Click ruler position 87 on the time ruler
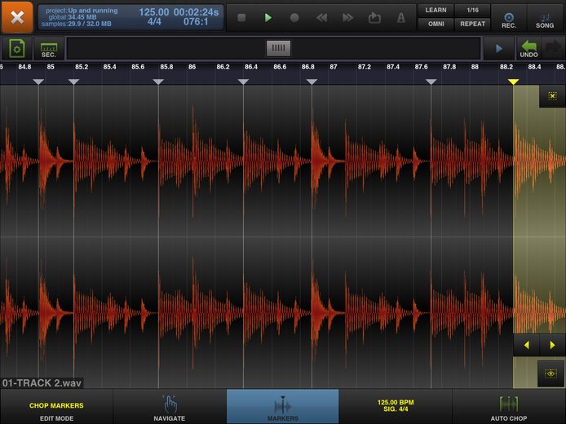Screen dimensions: 566x424 334,67
